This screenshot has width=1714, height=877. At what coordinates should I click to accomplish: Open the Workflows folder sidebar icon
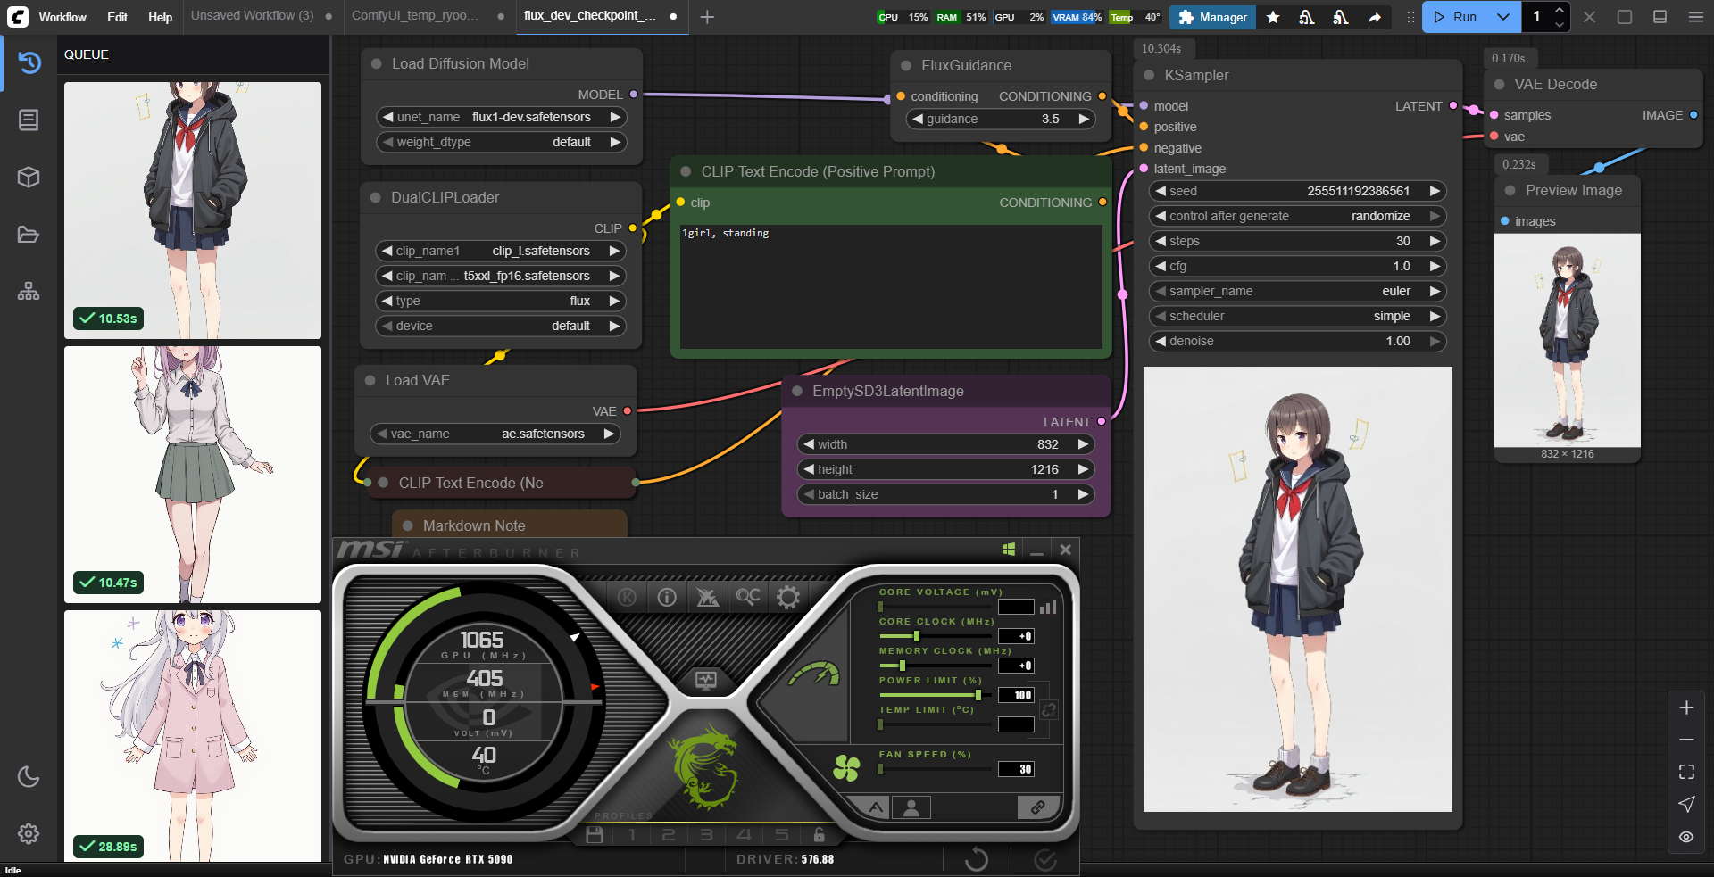[29, 234]
